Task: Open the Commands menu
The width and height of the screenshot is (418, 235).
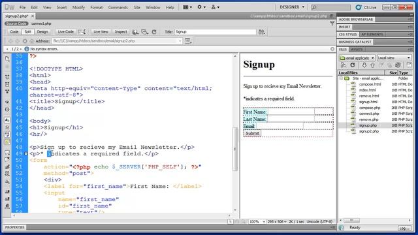Action: click(x=118, y=7)
